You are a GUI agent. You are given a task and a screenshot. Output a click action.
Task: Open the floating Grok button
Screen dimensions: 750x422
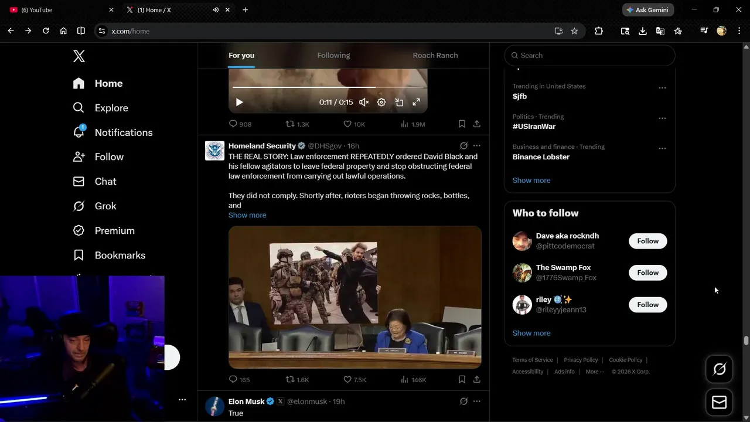point(720,369)
